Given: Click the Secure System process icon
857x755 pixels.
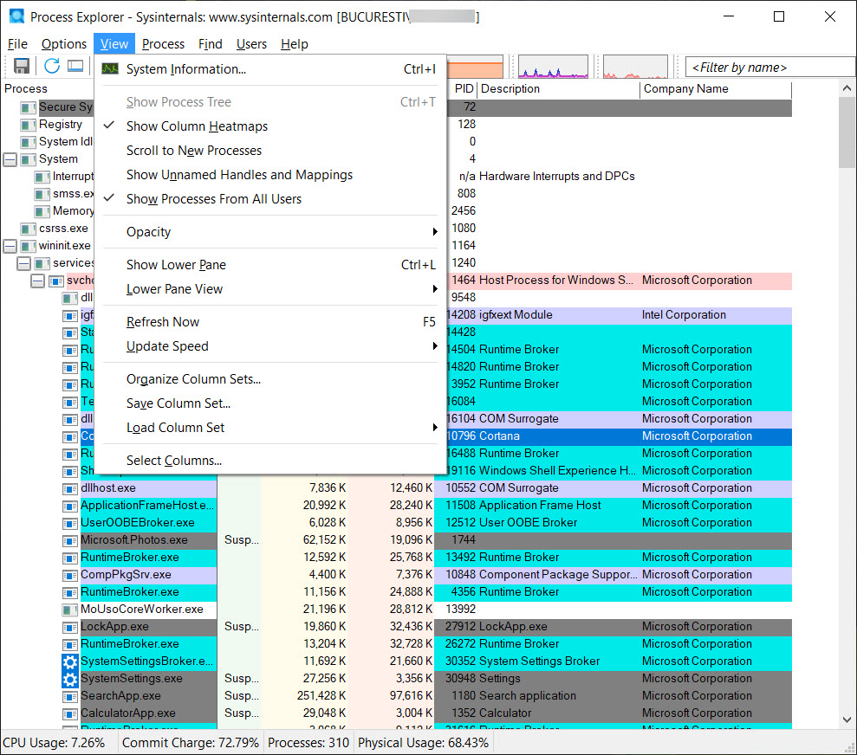Looking at the screenshot, I should (28, 107).
